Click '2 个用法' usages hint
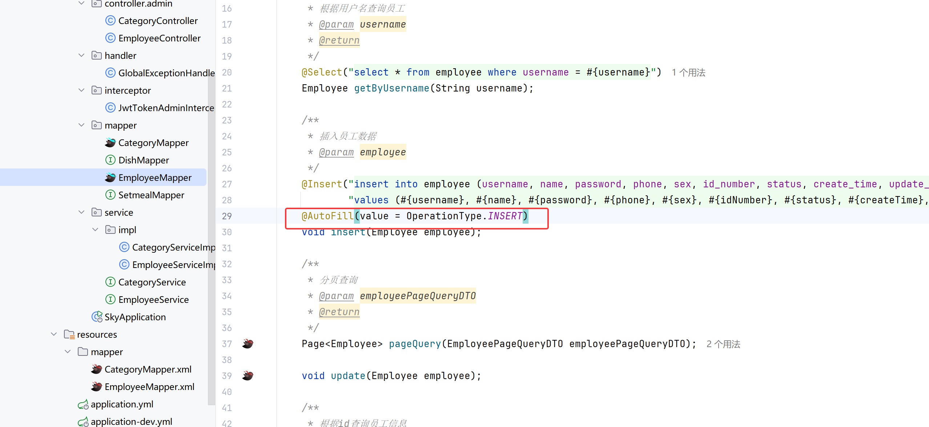Viewport: 929px width, 427px height. [x=723, y=344]
